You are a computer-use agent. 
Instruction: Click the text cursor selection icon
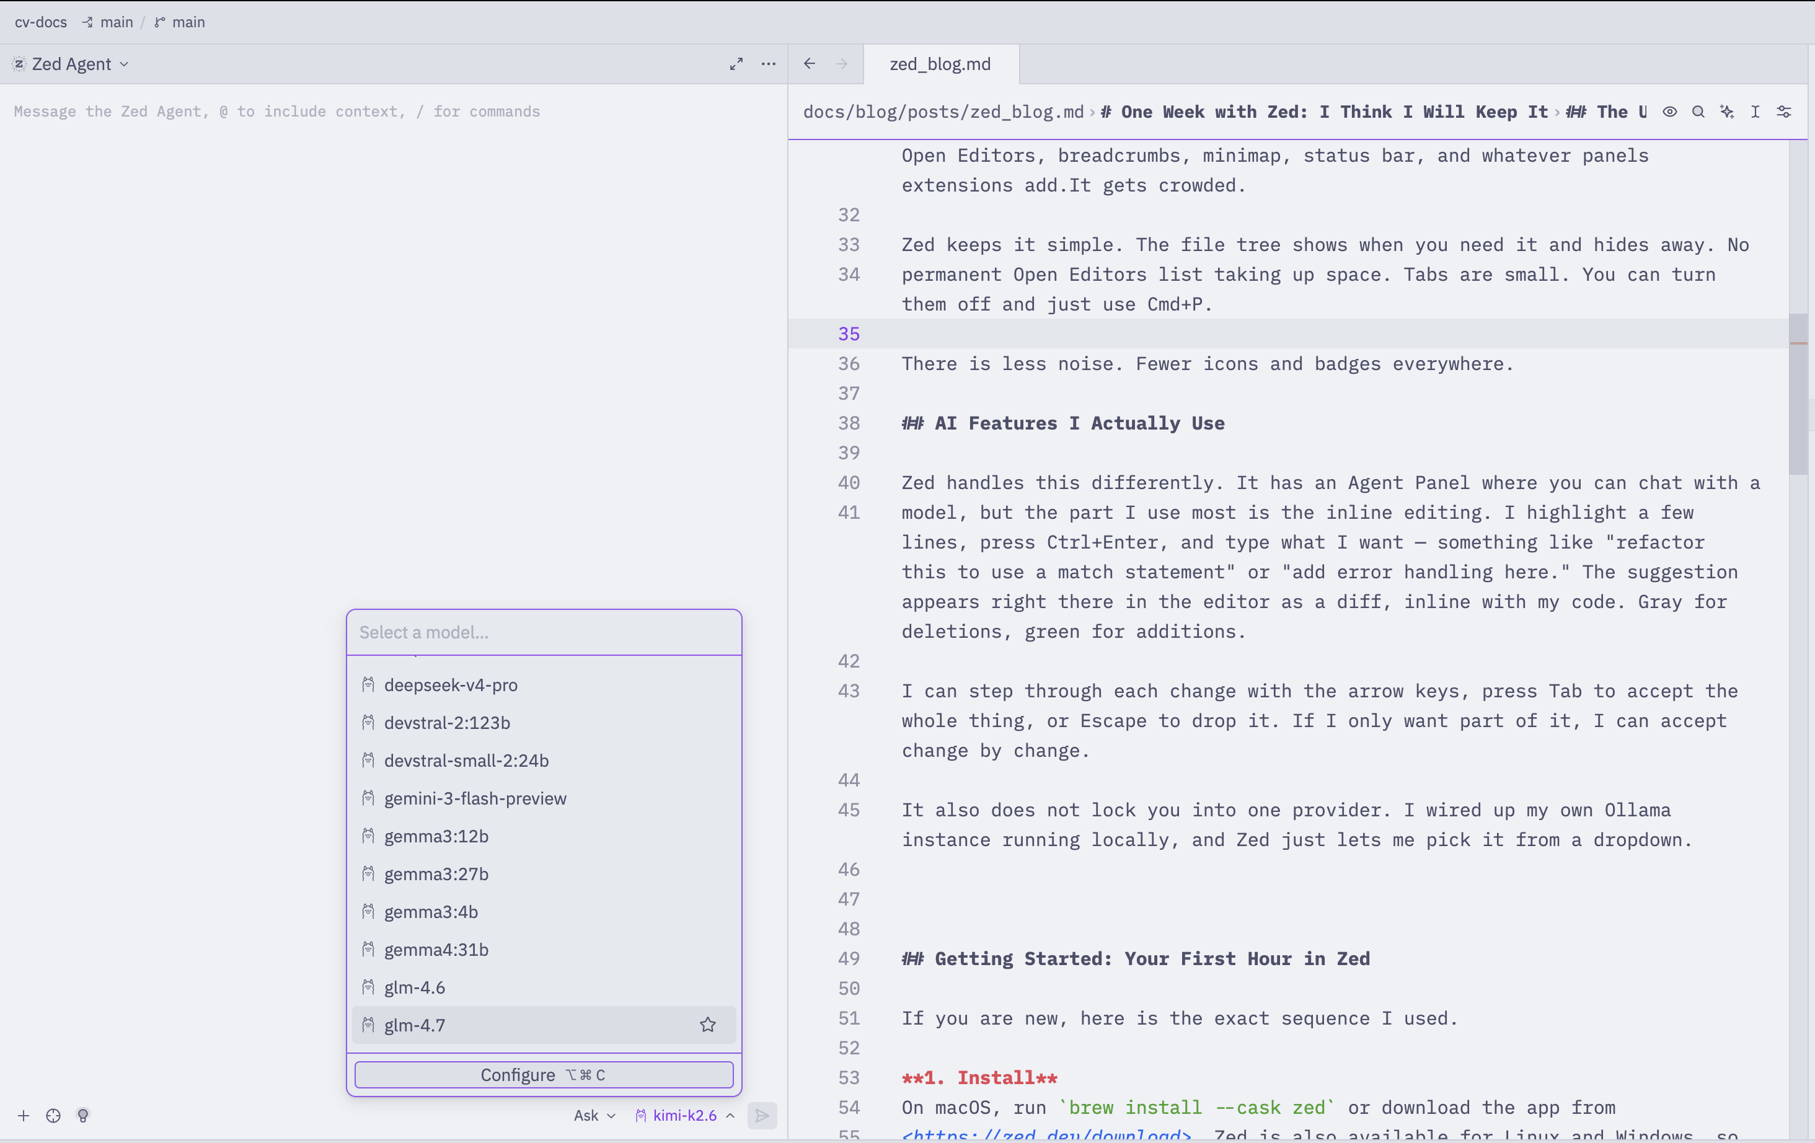click(x=1755, y=112)
